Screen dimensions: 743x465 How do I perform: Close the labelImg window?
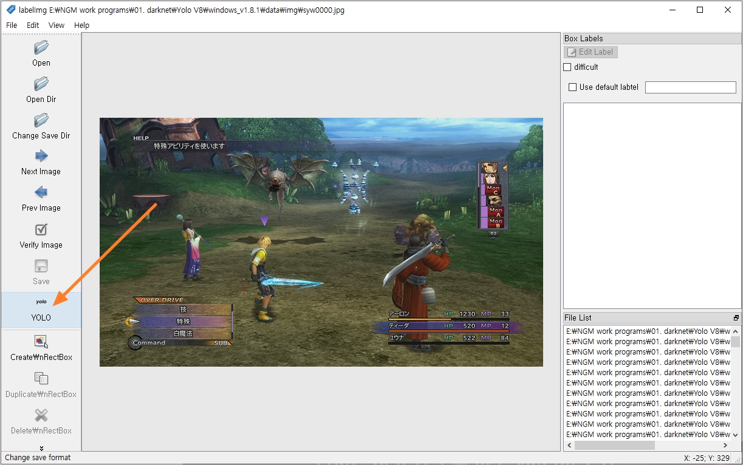(728, 10)
